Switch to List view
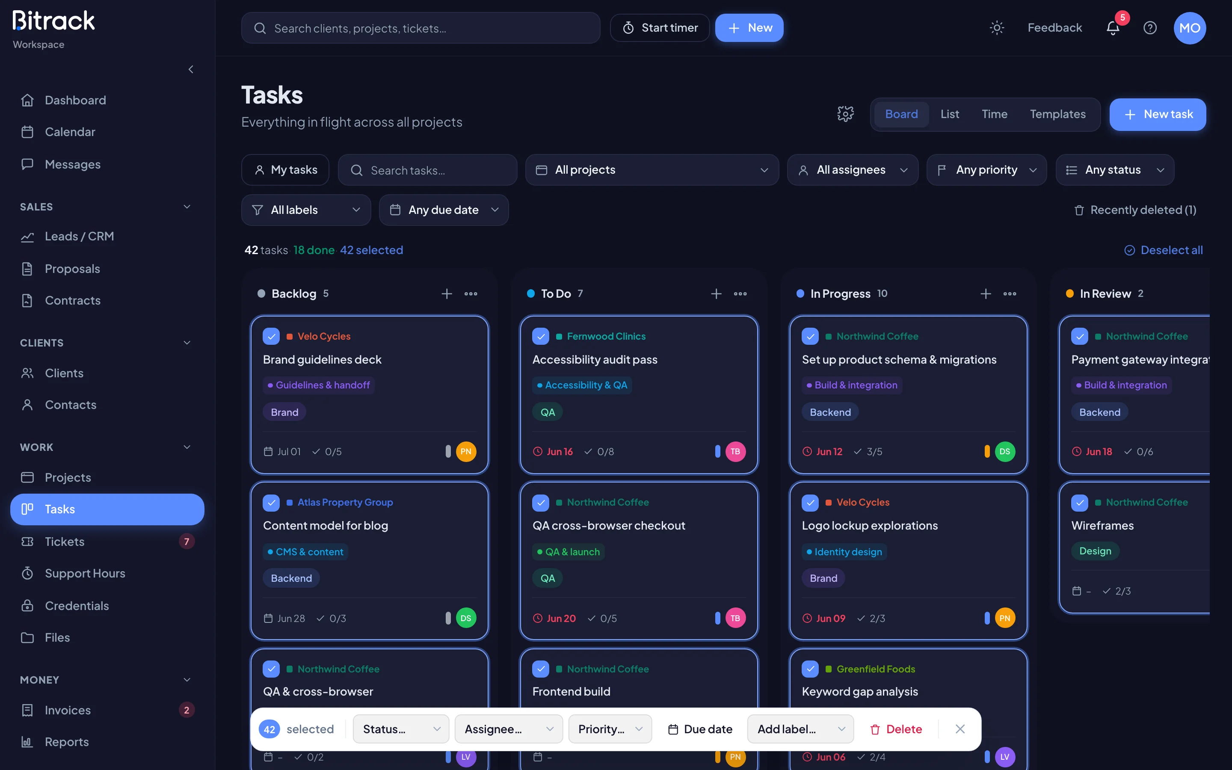This screenshot has height=770, width=1232. (950, 114)
